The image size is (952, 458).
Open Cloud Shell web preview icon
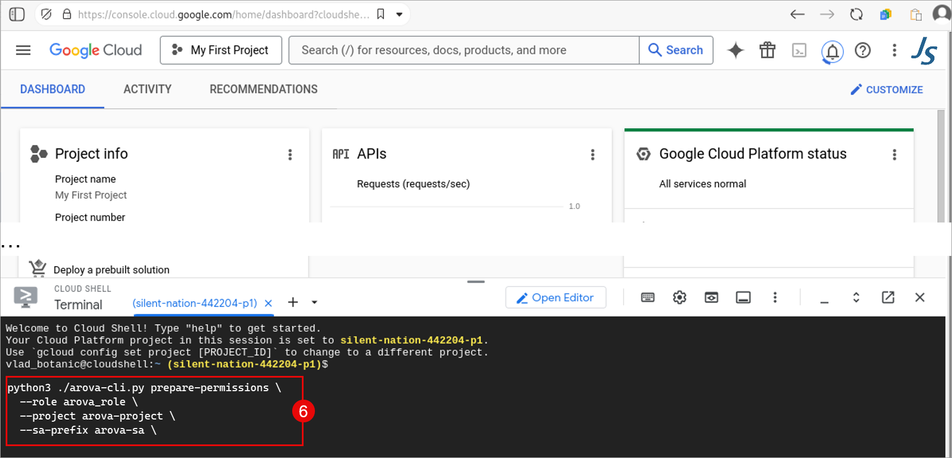pyautogui.click(x=711, y=298)
